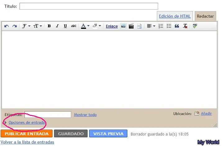Toggle strikethrough ABC formatting
The height and width of the screenshot is (146, 223).
pos(74,26)
